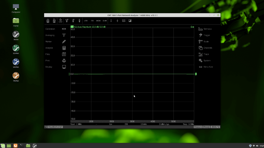
Task: Click the Menu Size button
Action: click(x=206, y=67)
